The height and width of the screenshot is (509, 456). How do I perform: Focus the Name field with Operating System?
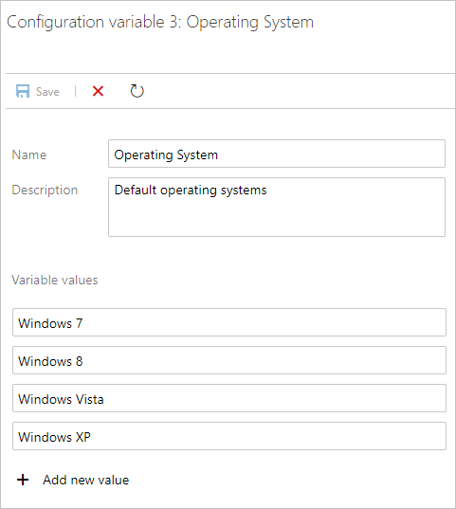(277, 154)
